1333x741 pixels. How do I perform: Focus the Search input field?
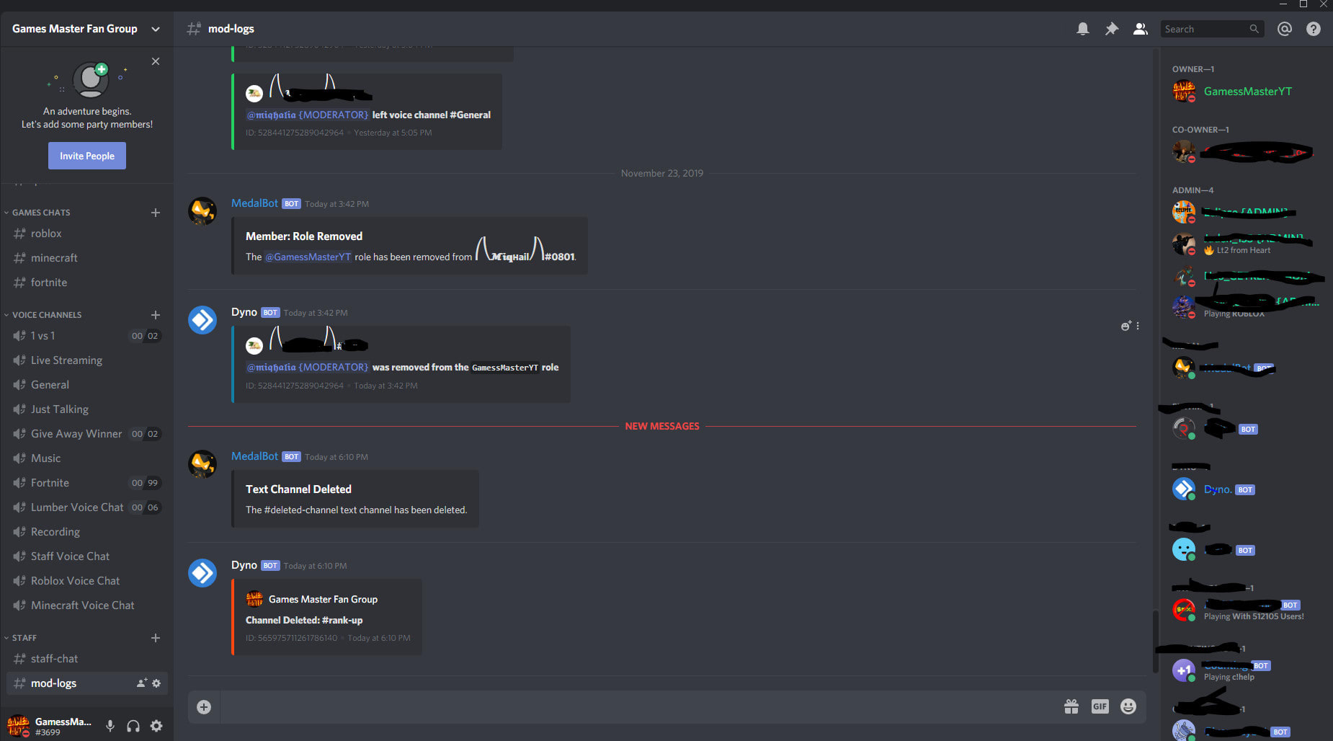pyautogui.click(x=1205, y=29)
